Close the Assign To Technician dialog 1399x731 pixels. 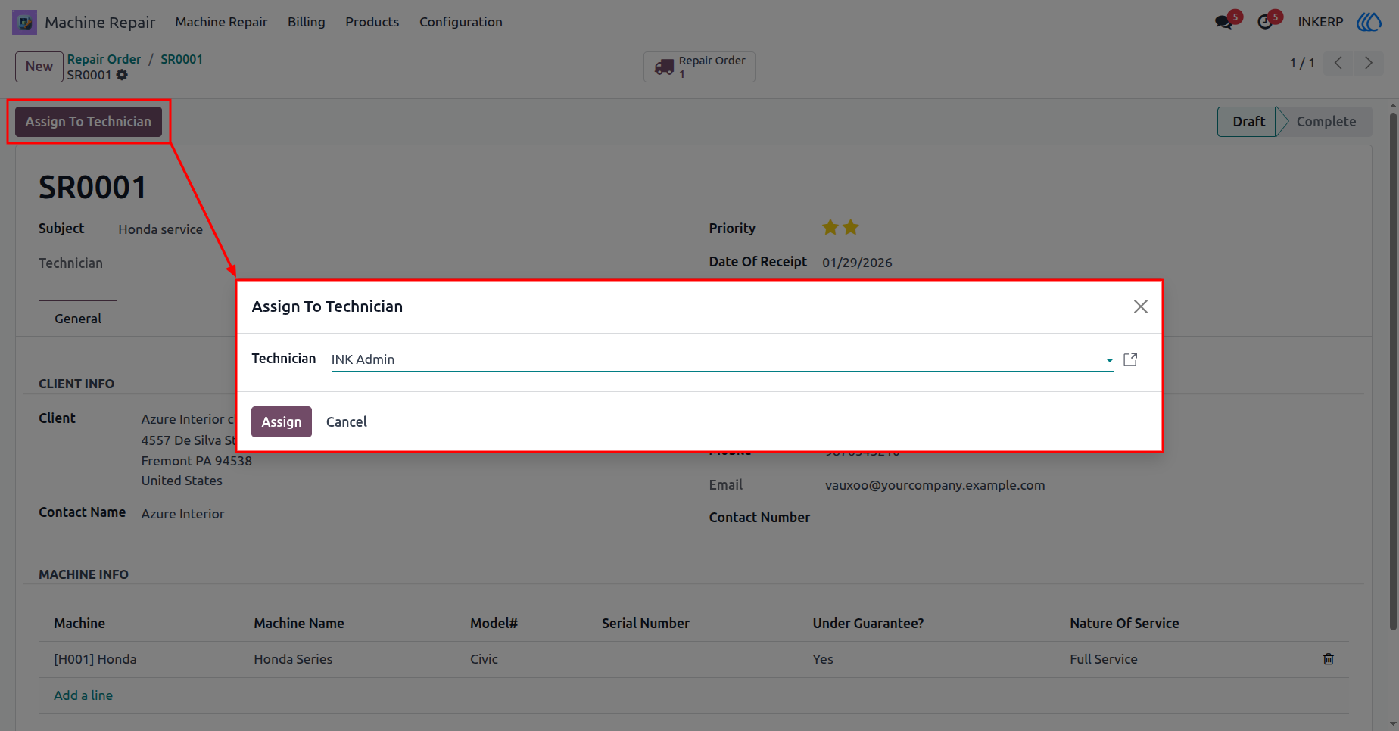point(1140,306)
